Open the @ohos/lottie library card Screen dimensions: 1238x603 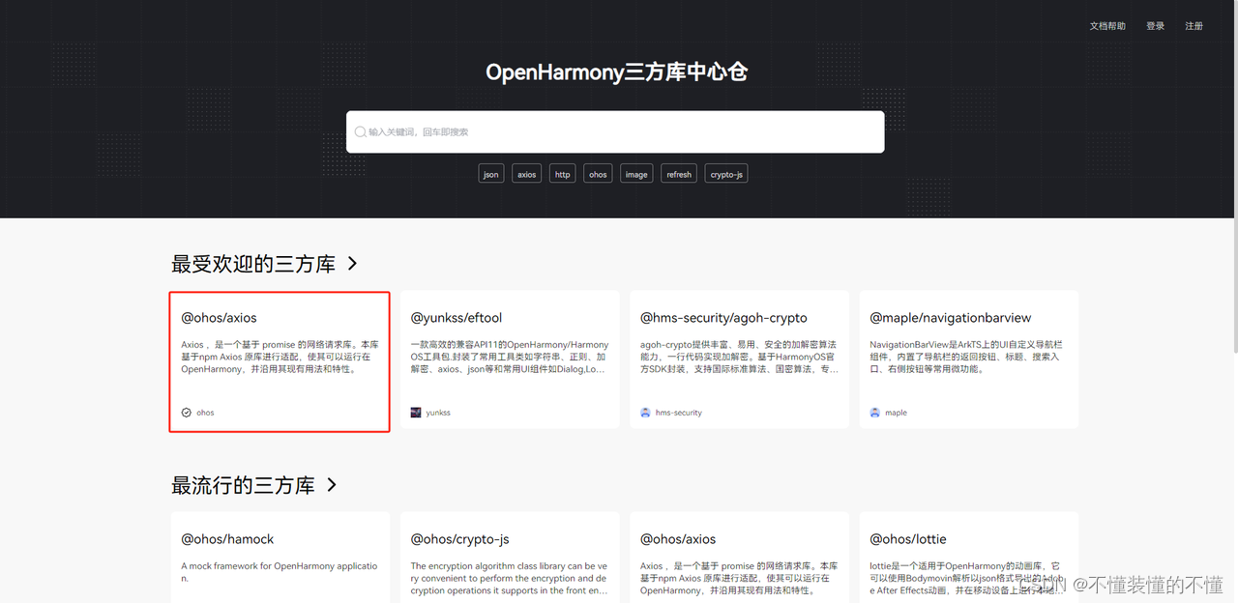pos(968,558)
